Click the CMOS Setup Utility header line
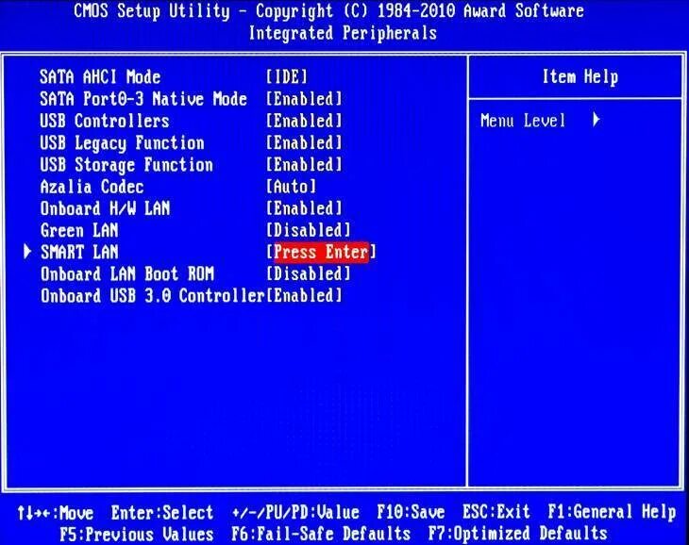The height and width of the screenshot is (545, 689). (328, 11)
